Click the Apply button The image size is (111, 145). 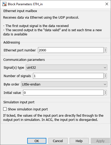click(100, 141)
